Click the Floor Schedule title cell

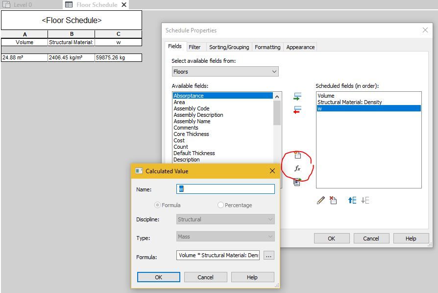click(x=72, y=20)
